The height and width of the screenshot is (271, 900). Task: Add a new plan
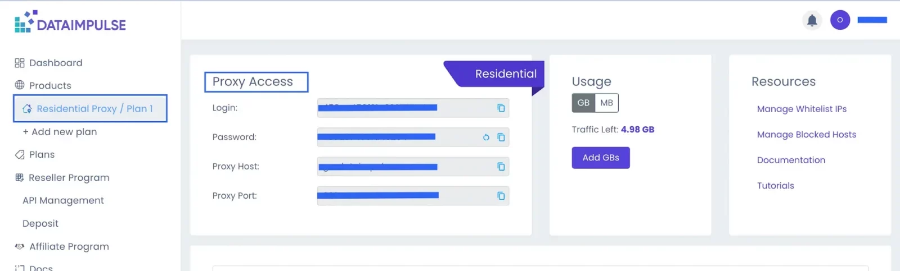coord(60,132)
